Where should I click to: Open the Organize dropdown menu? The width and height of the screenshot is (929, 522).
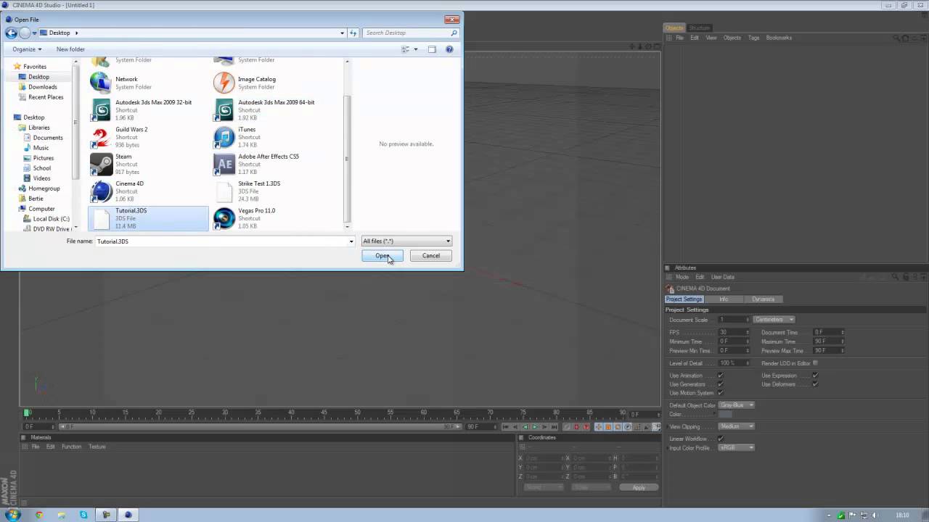tap(27, 49)
